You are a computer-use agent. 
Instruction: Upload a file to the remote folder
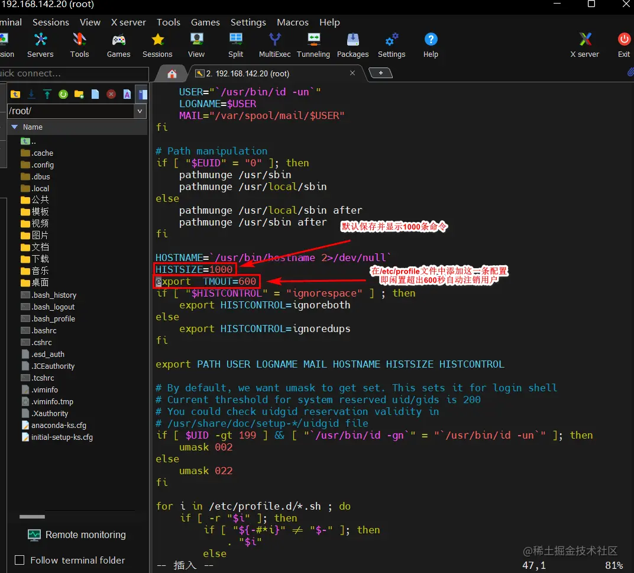(47, 94)
